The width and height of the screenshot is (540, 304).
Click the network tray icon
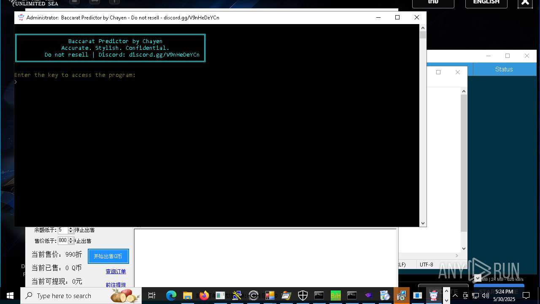(475, 296)
